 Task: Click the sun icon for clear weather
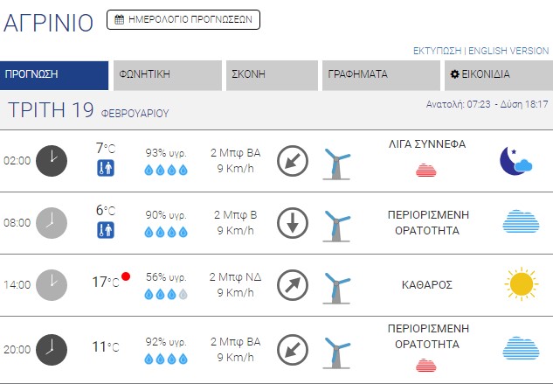point(522,283)
